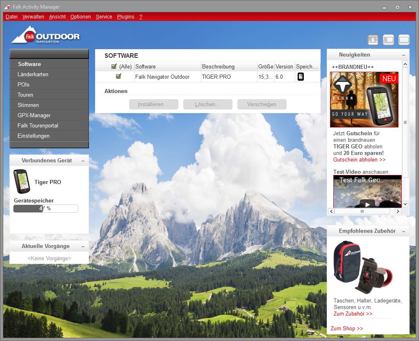Viewport: 419px width, 341px height.
Task: Open the Länderkarten section
Action: [49, 74]
